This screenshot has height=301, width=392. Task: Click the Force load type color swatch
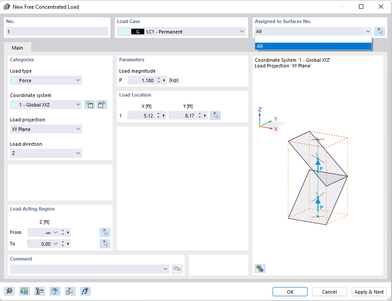click(15, 80)
